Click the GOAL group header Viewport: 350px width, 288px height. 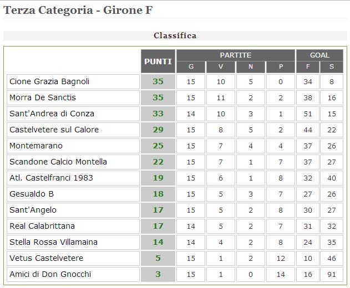tap(319, 55)
